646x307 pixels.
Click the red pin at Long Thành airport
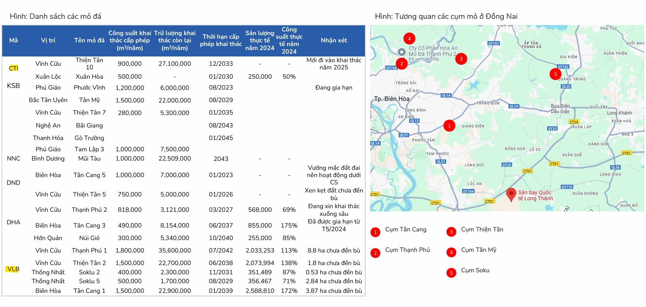pos(511,194)
